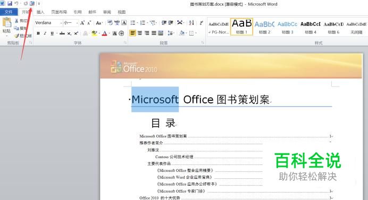This screenshot has height=200, width=368.
Task: Click the Increase Indent icon
Action: pos(171,23)
